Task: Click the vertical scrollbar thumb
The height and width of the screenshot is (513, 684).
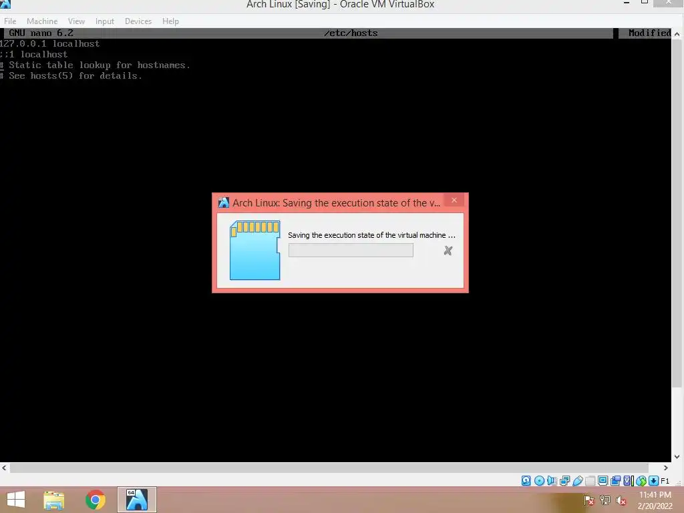Action: click(677, 213)
